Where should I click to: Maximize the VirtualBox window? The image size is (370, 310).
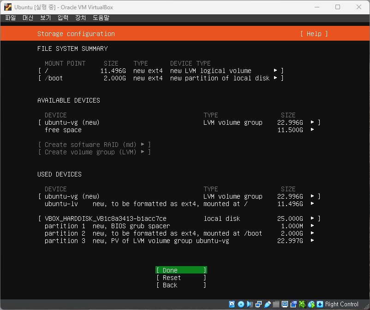338,7
